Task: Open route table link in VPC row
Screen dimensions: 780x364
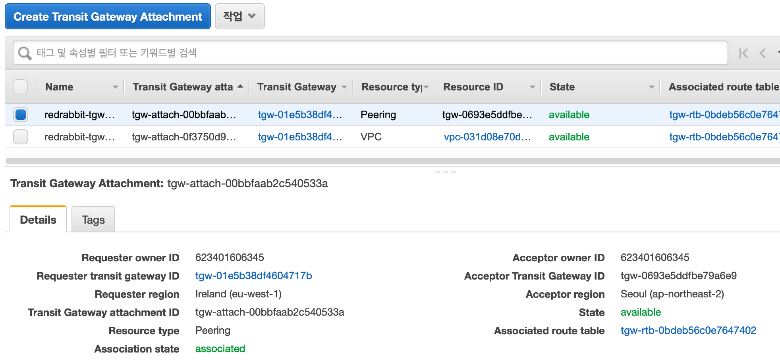Action: click(x=724, y=137)
